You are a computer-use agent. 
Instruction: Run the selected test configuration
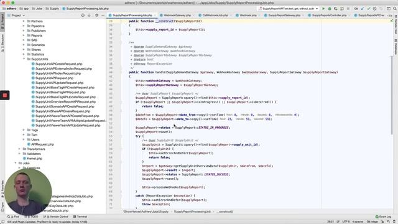[x=323, y=9]
